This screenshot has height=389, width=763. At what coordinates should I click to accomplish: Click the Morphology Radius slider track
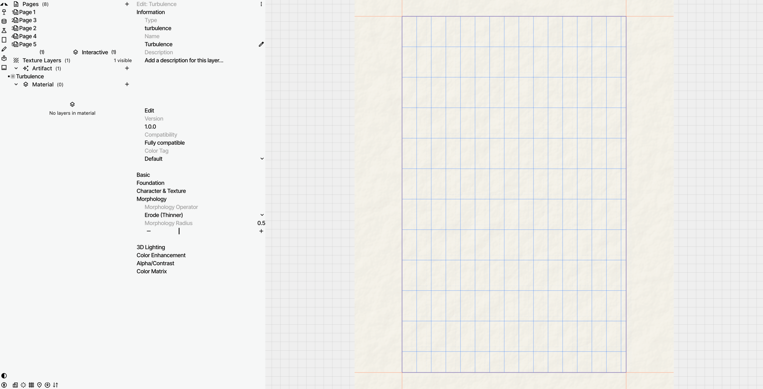[204, 231]
